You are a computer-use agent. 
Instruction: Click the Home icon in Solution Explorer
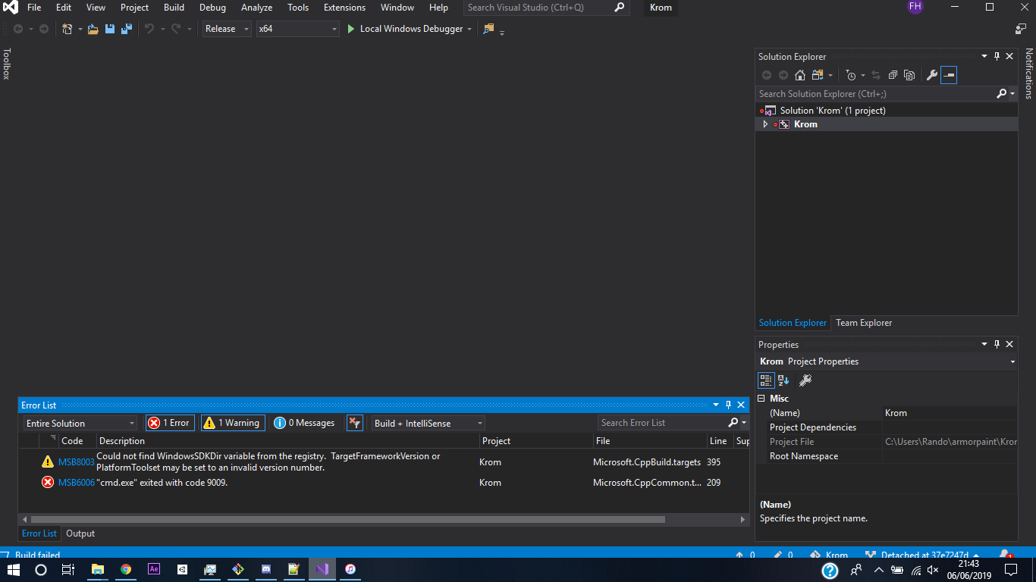point(799,75)
